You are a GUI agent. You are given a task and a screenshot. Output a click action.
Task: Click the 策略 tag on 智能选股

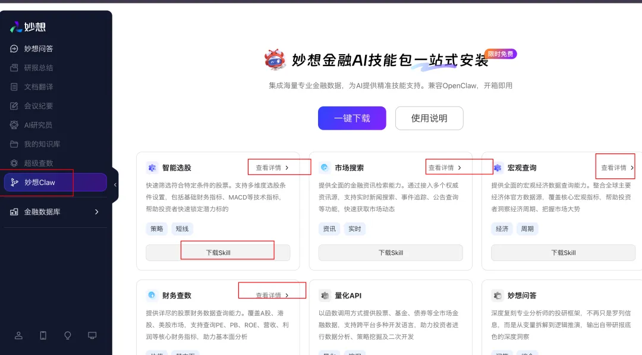[x=156, y=229]
